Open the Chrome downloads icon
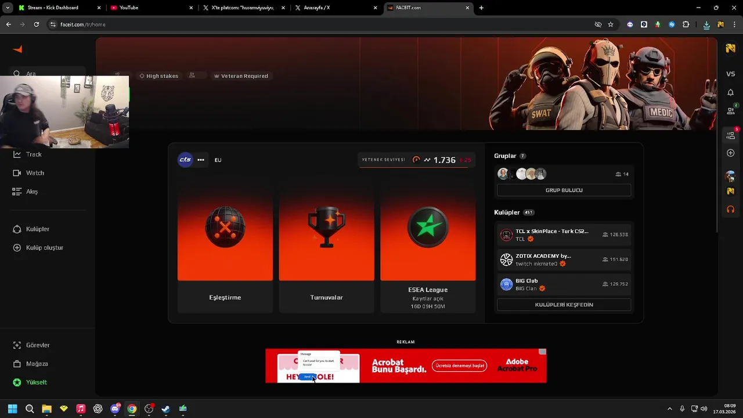Viewport: 743px width, 418px height. (706, 24)
